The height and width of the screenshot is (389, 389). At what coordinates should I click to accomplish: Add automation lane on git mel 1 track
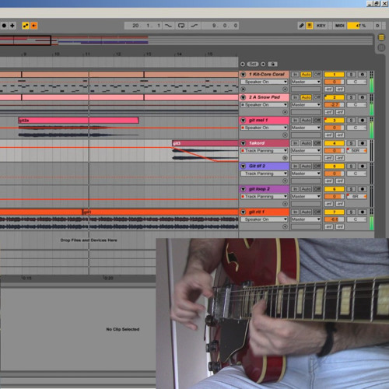click(285, 135)
